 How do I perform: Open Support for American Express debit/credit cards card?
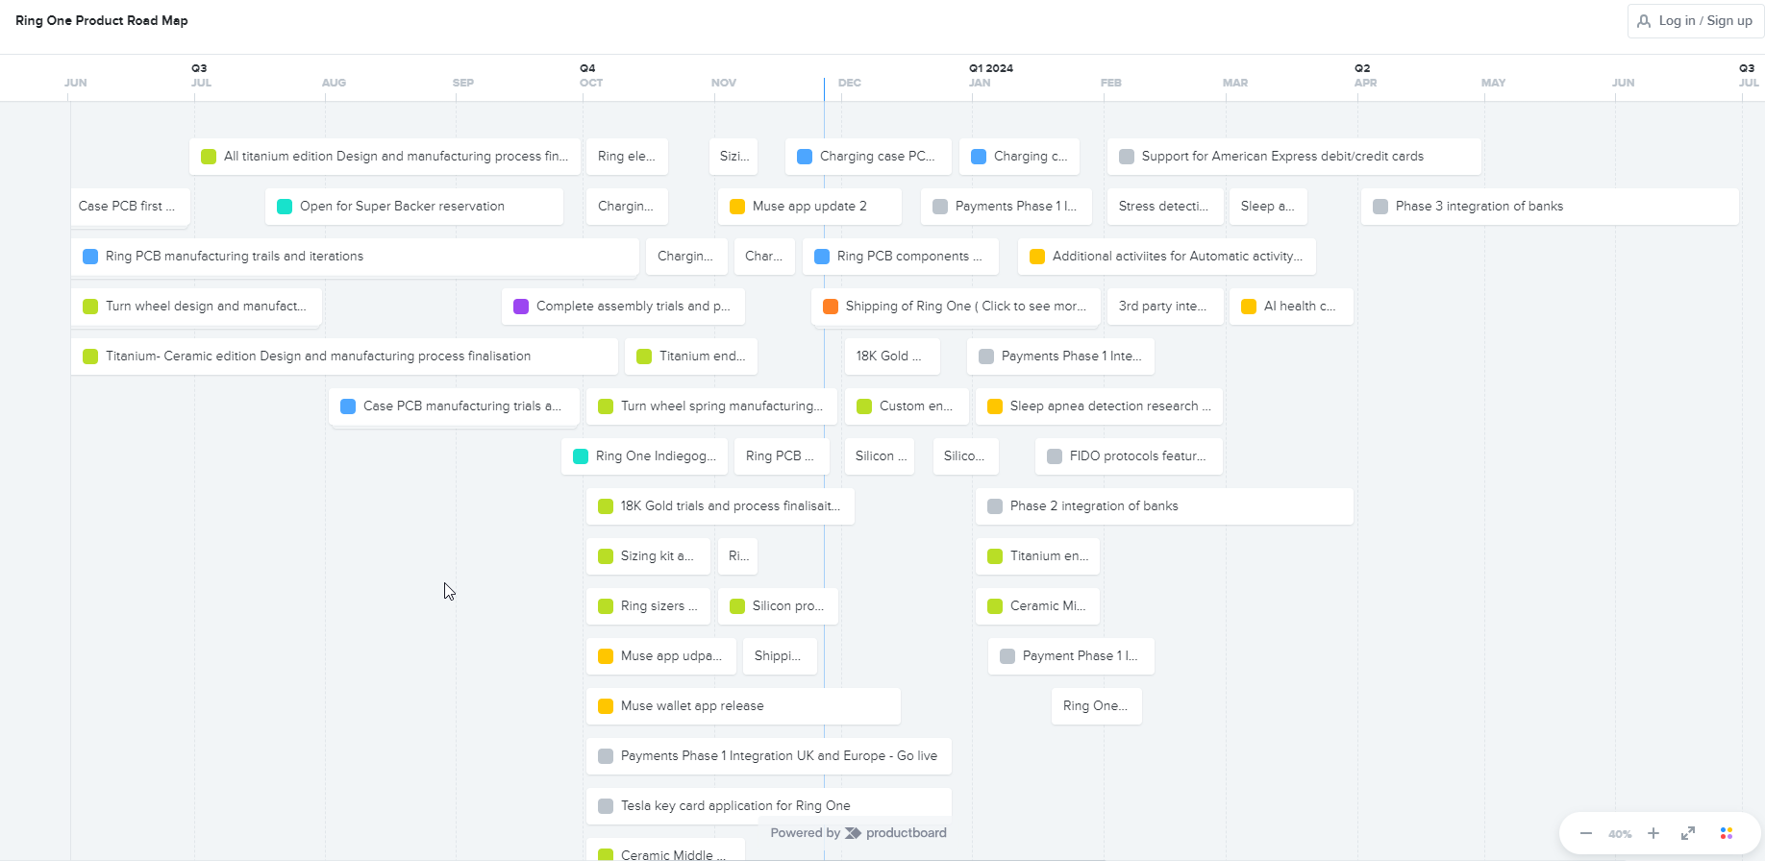[1294, 157]
